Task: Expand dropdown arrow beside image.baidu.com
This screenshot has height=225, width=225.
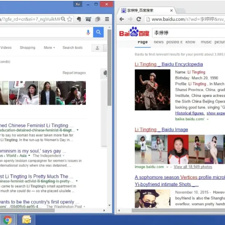Action: click(167, 167)
